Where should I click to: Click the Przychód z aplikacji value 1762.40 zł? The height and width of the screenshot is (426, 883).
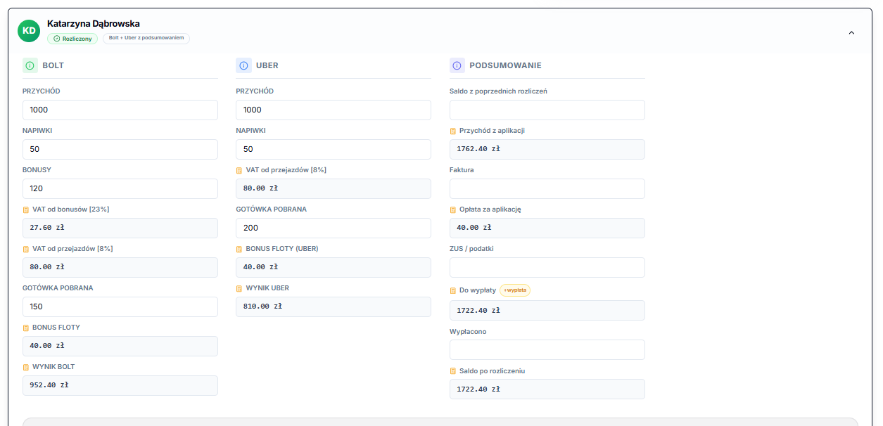click(x=547, y=149)
